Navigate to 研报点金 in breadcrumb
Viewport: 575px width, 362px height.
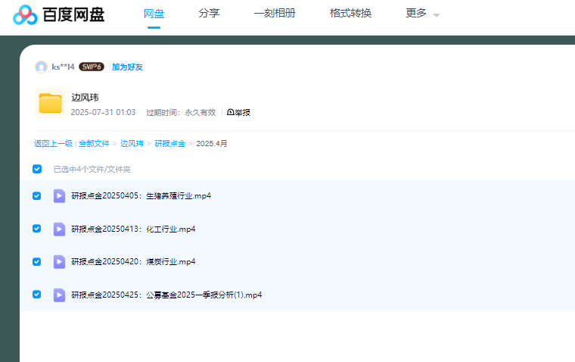point(169,143)
